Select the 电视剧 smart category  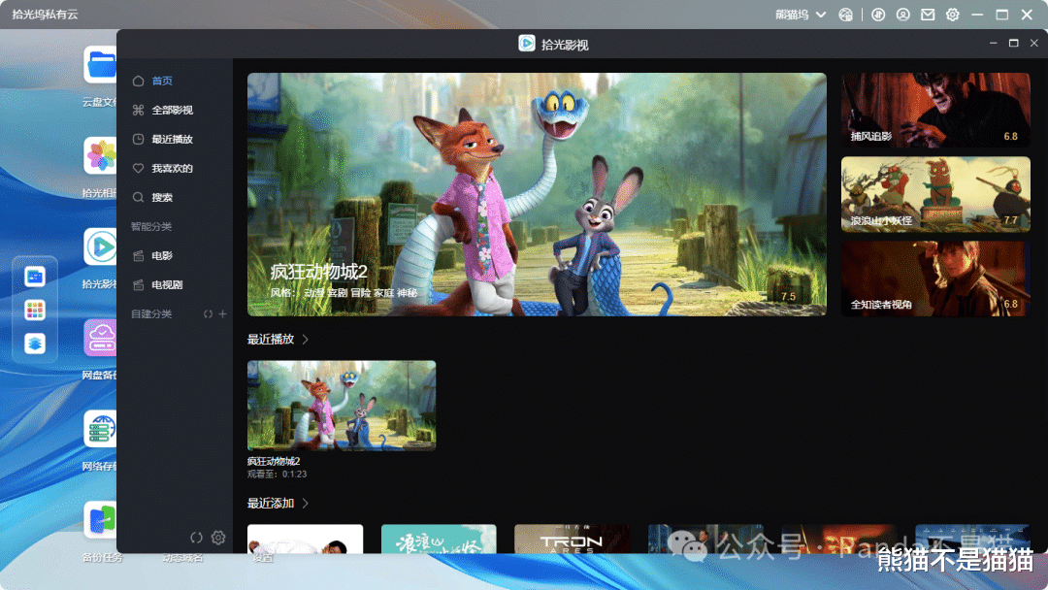click(x=167, y=284)
